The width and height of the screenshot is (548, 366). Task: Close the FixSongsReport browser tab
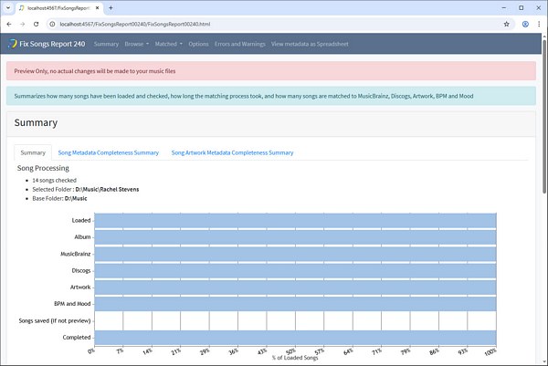(98, 7)
